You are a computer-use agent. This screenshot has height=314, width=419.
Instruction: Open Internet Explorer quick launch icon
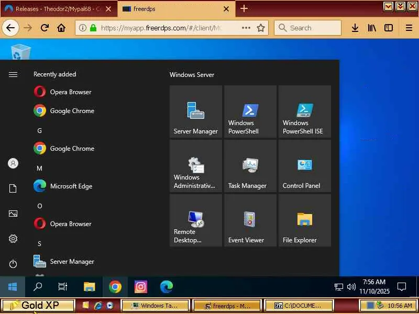pyautogui.click(x=98, y=306)
